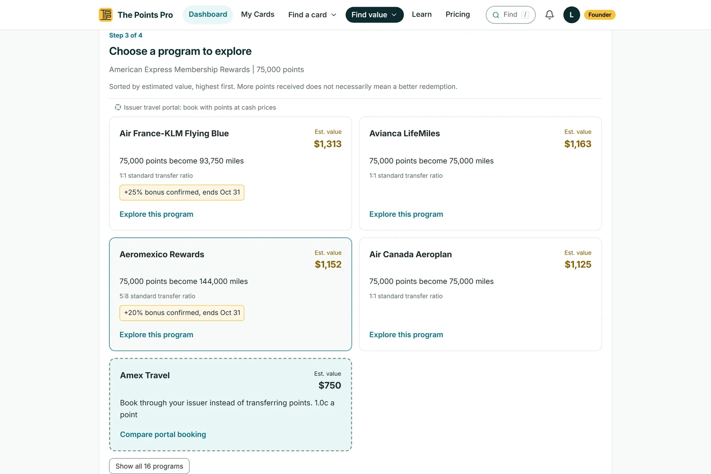711x474 pixels.
Task: Click the Founder badge
Action: [599, 15]
